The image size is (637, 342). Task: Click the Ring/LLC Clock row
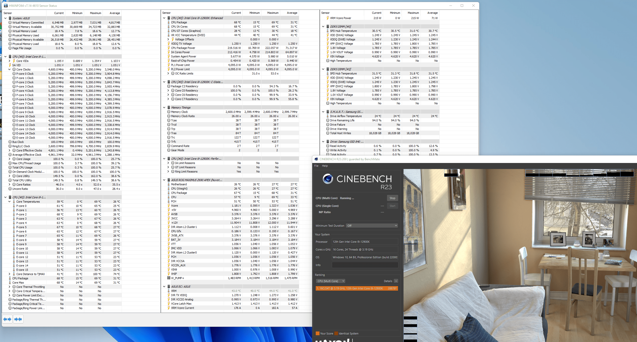click(x=62, y=146)
